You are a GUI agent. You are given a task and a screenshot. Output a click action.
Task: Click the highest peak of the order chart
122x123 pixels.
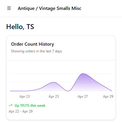click(83, 74)
